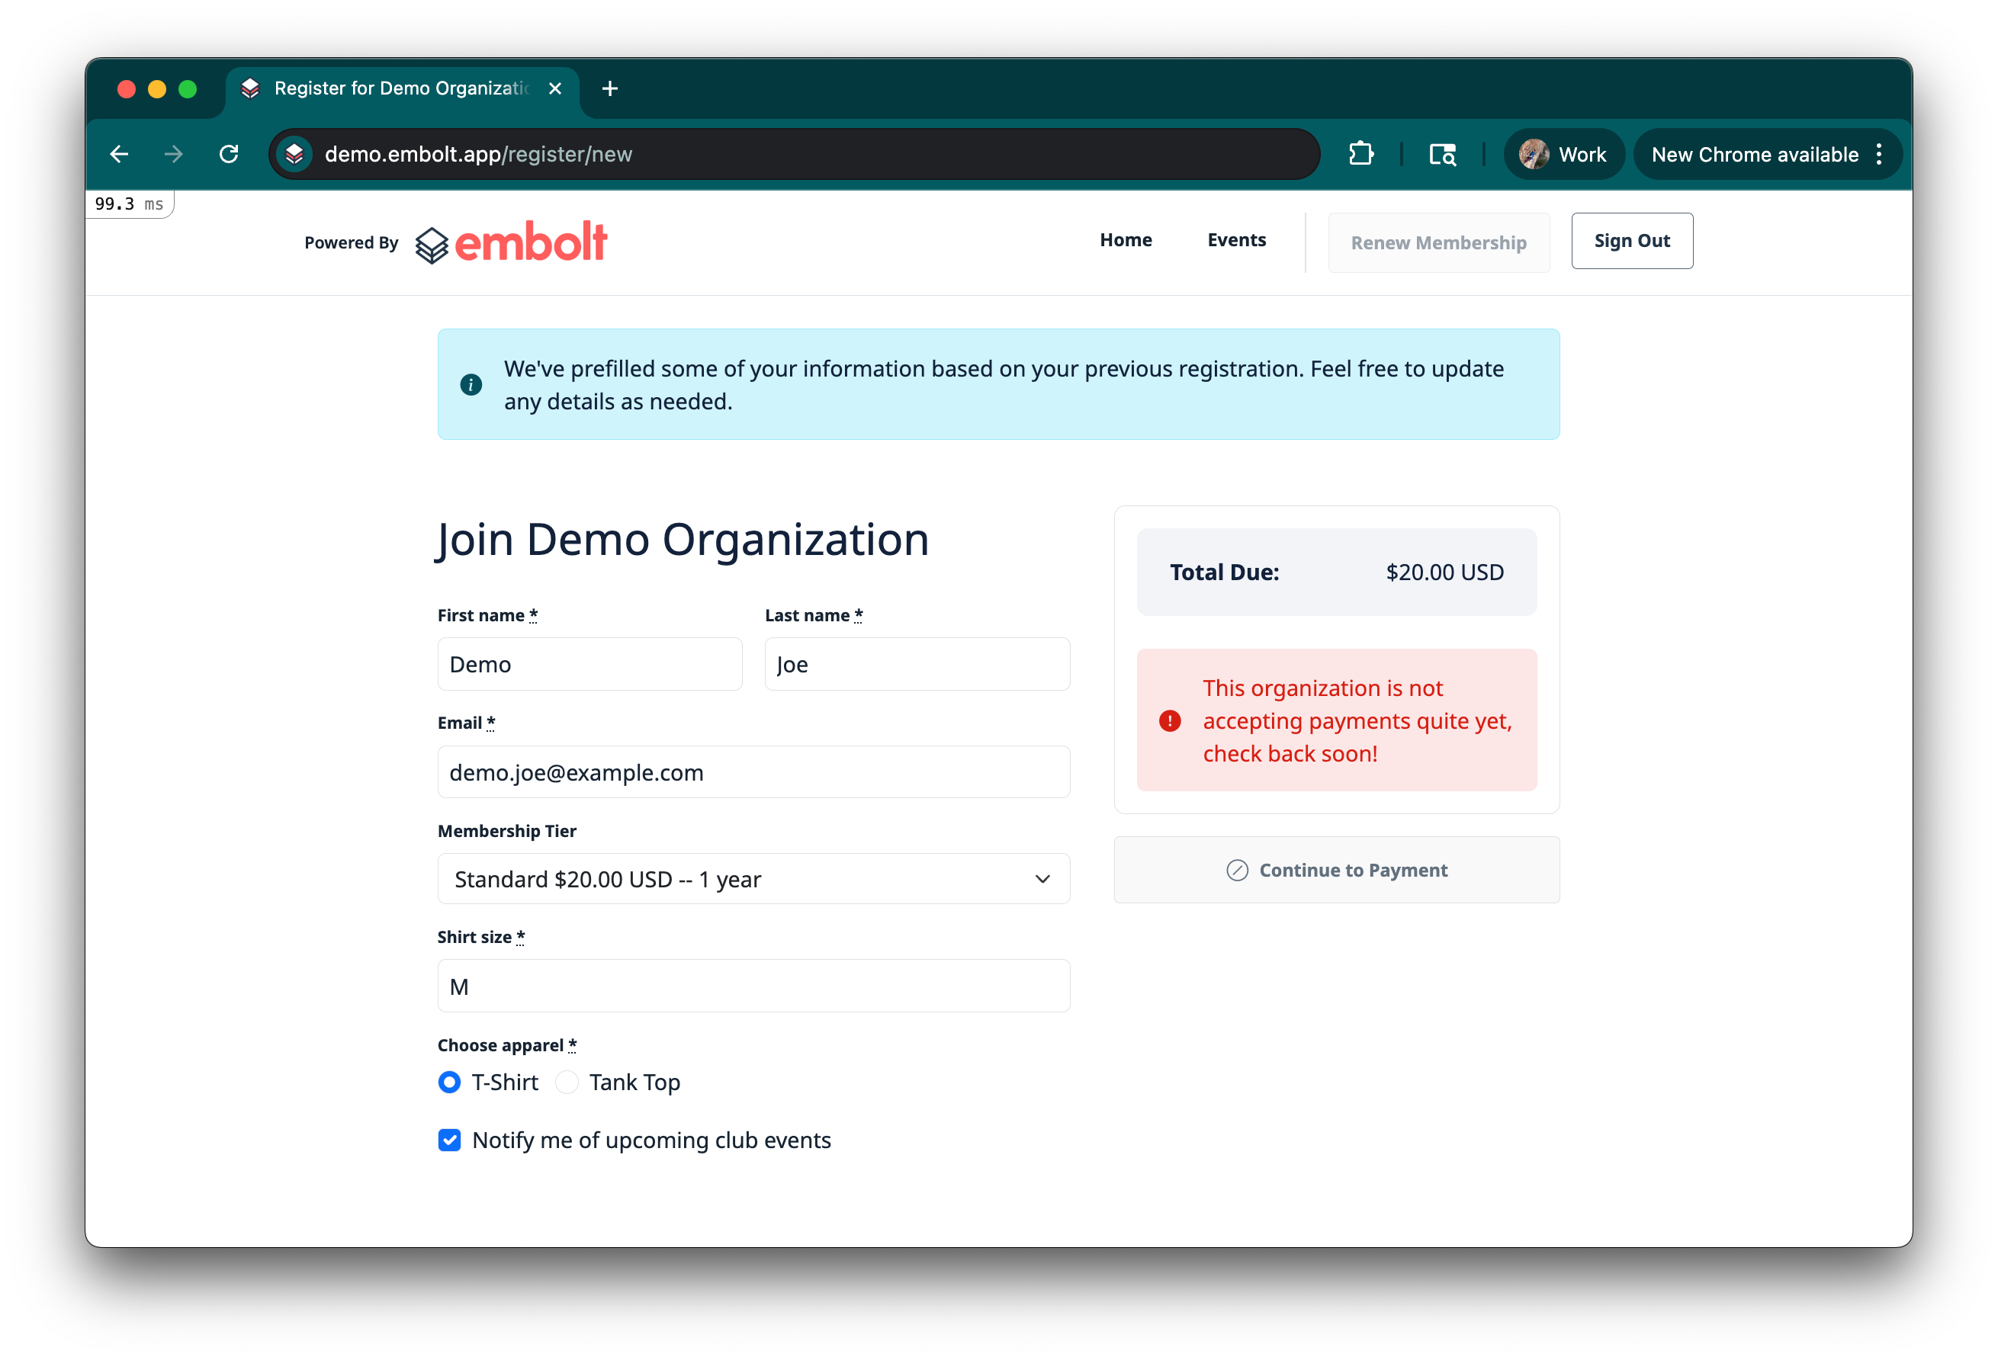The image size is (1998, 1360).
Task: Go to the Home nav link
Action: pyautogui.click(x=1126, y=240)
